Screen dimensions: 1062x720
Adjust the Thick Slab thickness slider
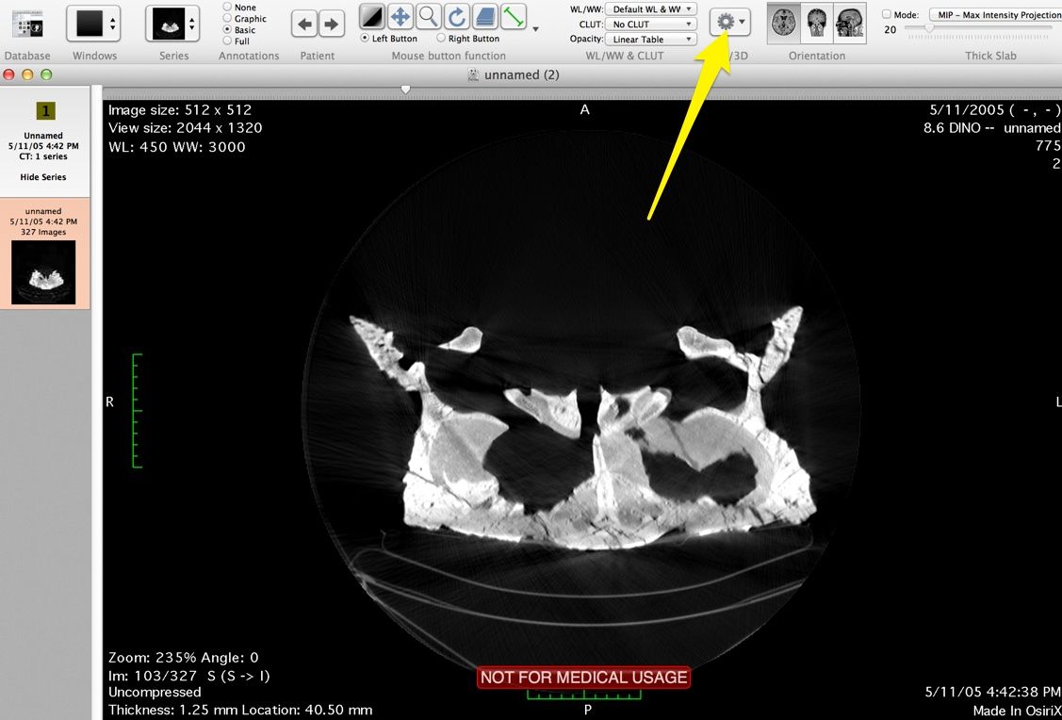(x=929, y=26)
